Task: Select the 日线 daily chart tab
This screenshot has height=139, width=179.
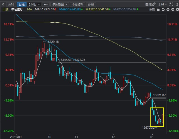Action: click(x=21, y=4)
